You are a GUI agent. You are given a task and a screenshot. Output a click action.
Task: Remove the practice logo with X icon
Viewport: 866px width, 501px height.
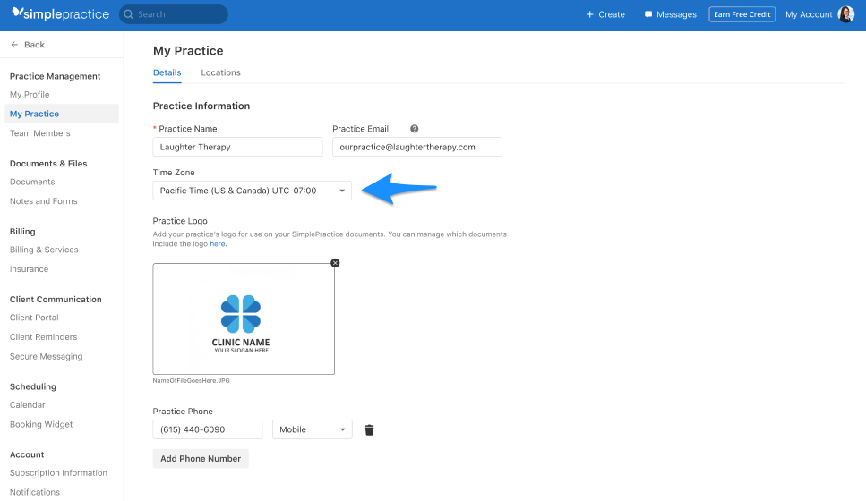click(x=335, y=263)
